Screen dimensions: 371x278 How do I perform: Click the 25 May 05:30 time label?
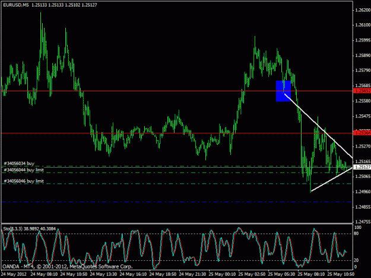click(x=281, y=274)
